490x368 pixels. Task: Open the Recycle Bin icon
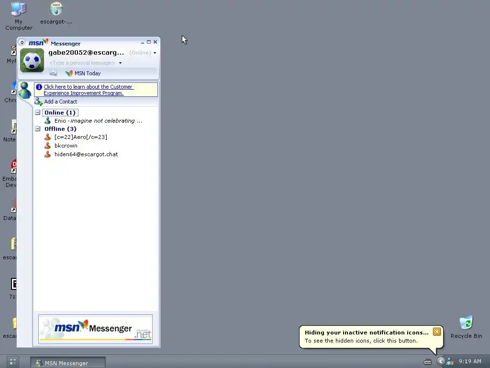[466, 327]
